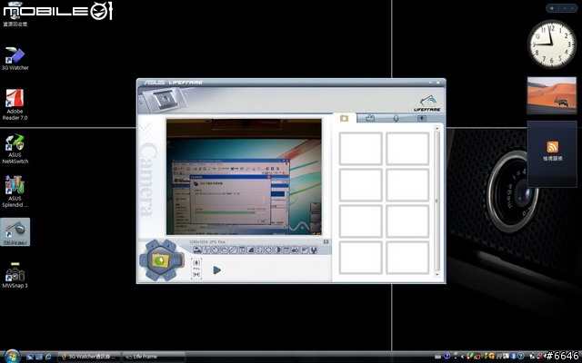Click the desert slideshow sidebar gadget
This screenshot has width=582, height=363.
click(x=552, y=95)
